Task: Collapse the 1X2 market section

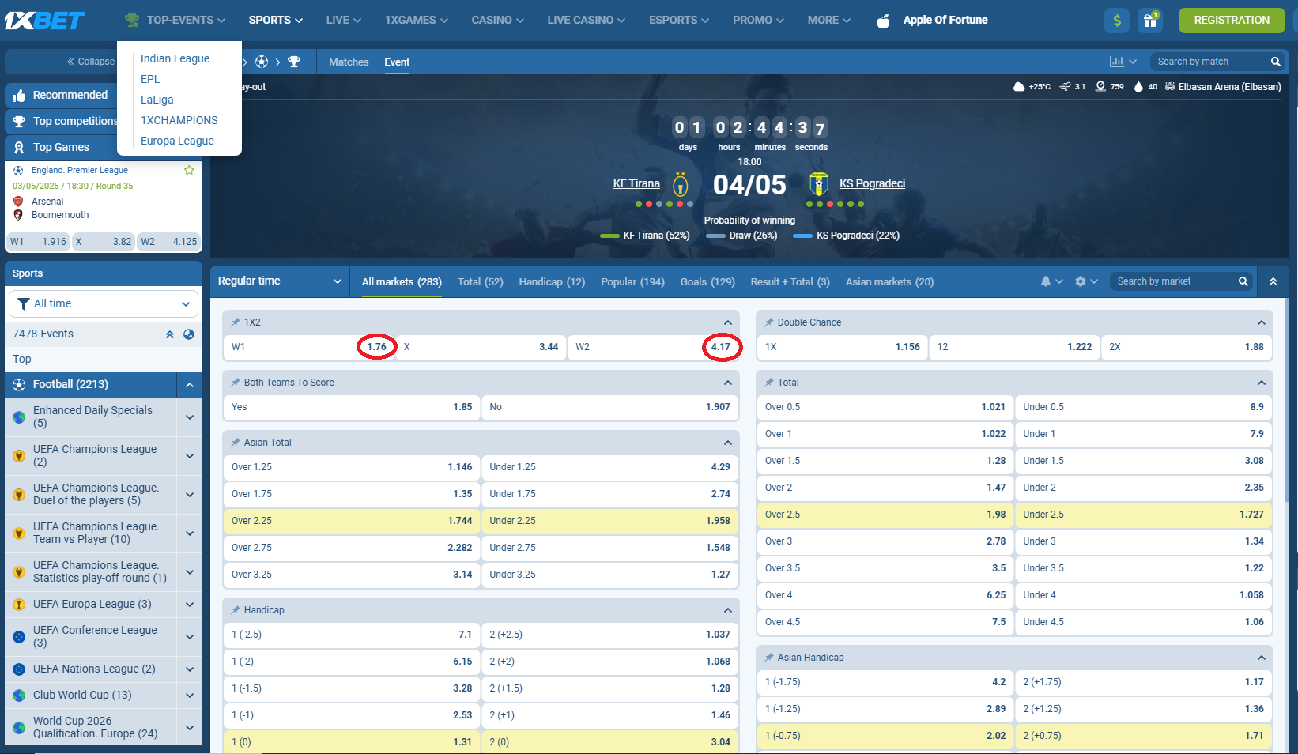Action: coord(727,322)
